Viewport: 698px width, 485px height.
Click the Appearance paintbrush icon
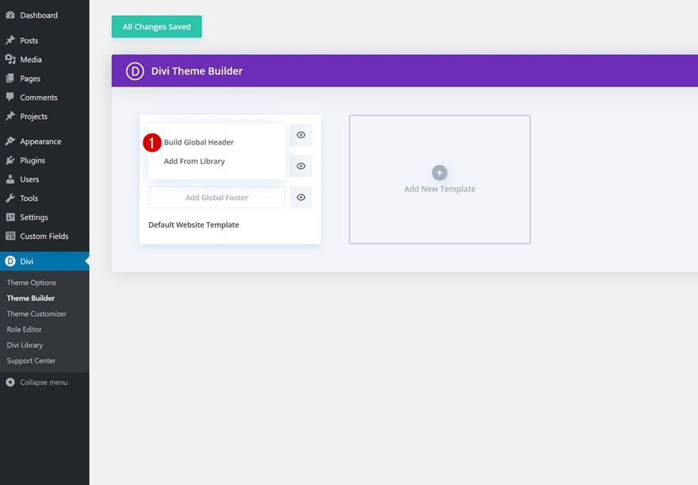pos(10,141)
